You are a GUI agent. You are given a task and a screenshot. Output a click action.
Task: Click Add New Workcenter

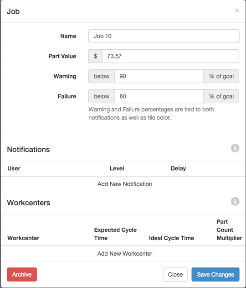coord(125,254)
